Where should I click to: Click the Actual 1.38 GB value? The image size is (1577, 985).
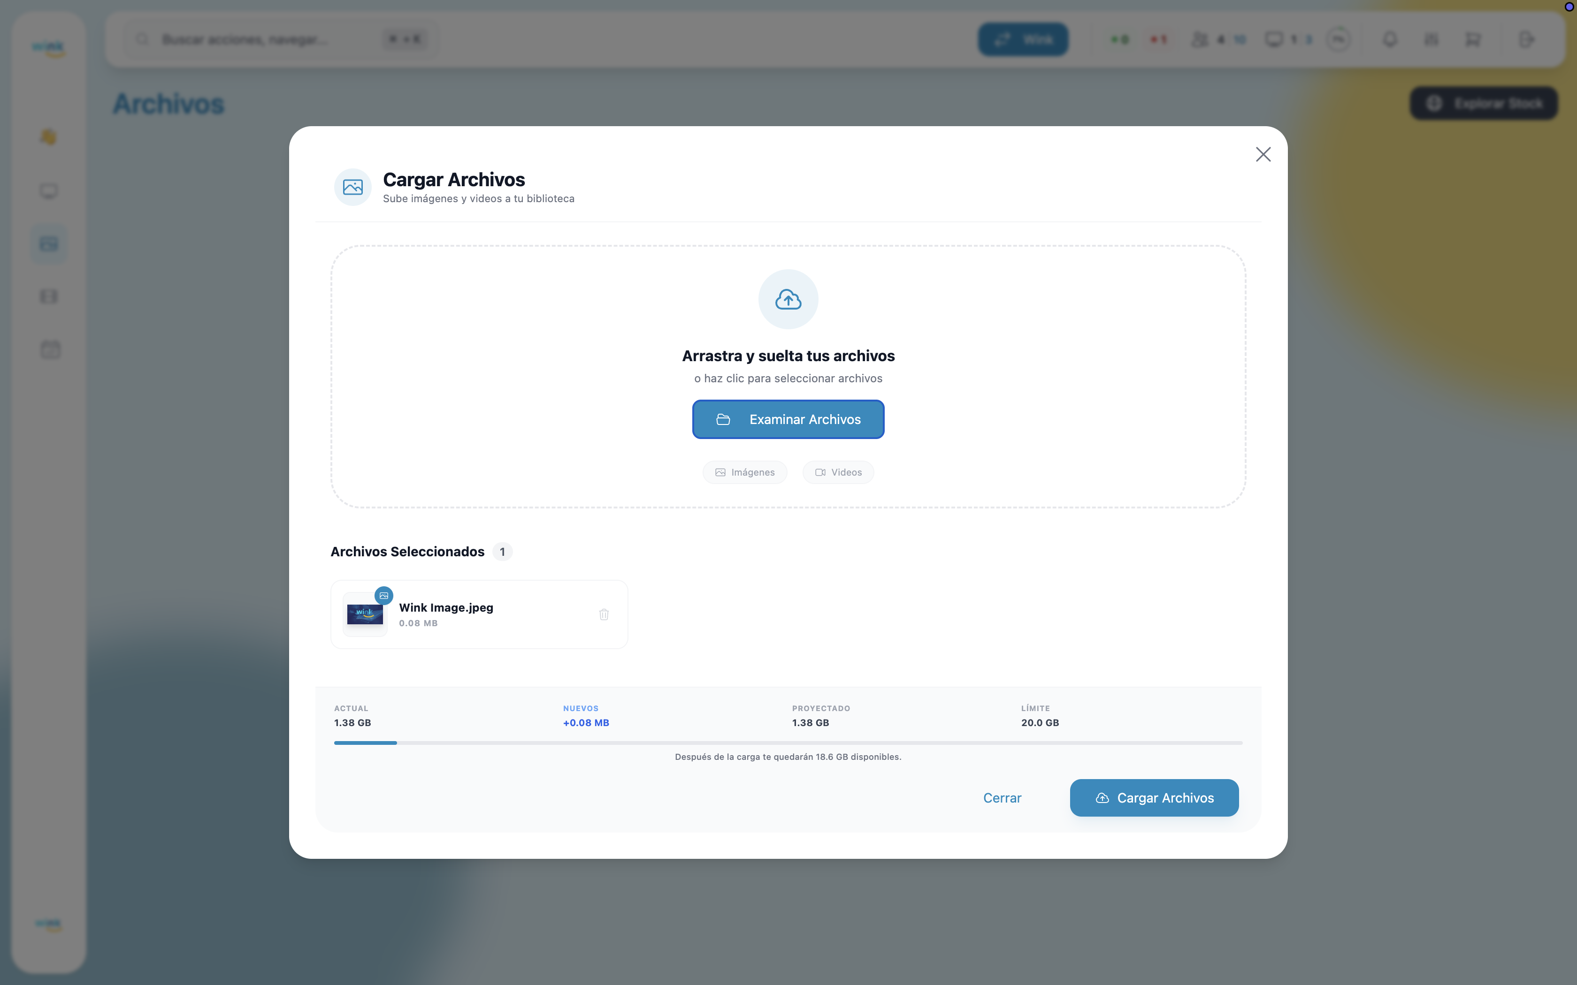click(x=352, y=722)
